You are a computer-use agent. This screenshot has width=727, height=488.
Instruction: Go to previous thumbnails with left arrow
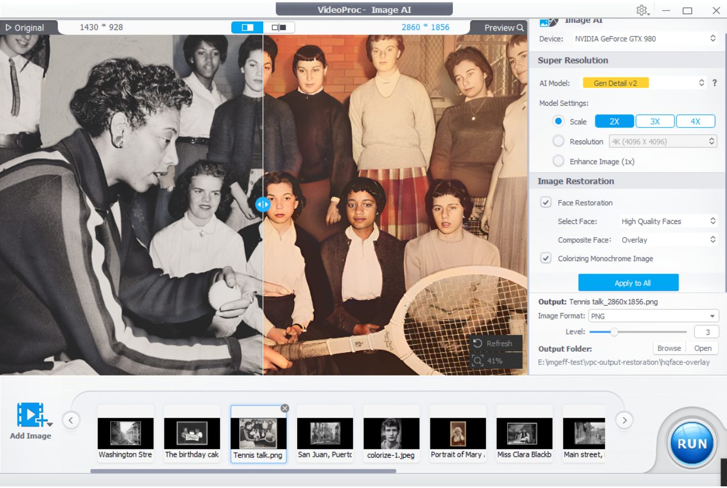71,420
